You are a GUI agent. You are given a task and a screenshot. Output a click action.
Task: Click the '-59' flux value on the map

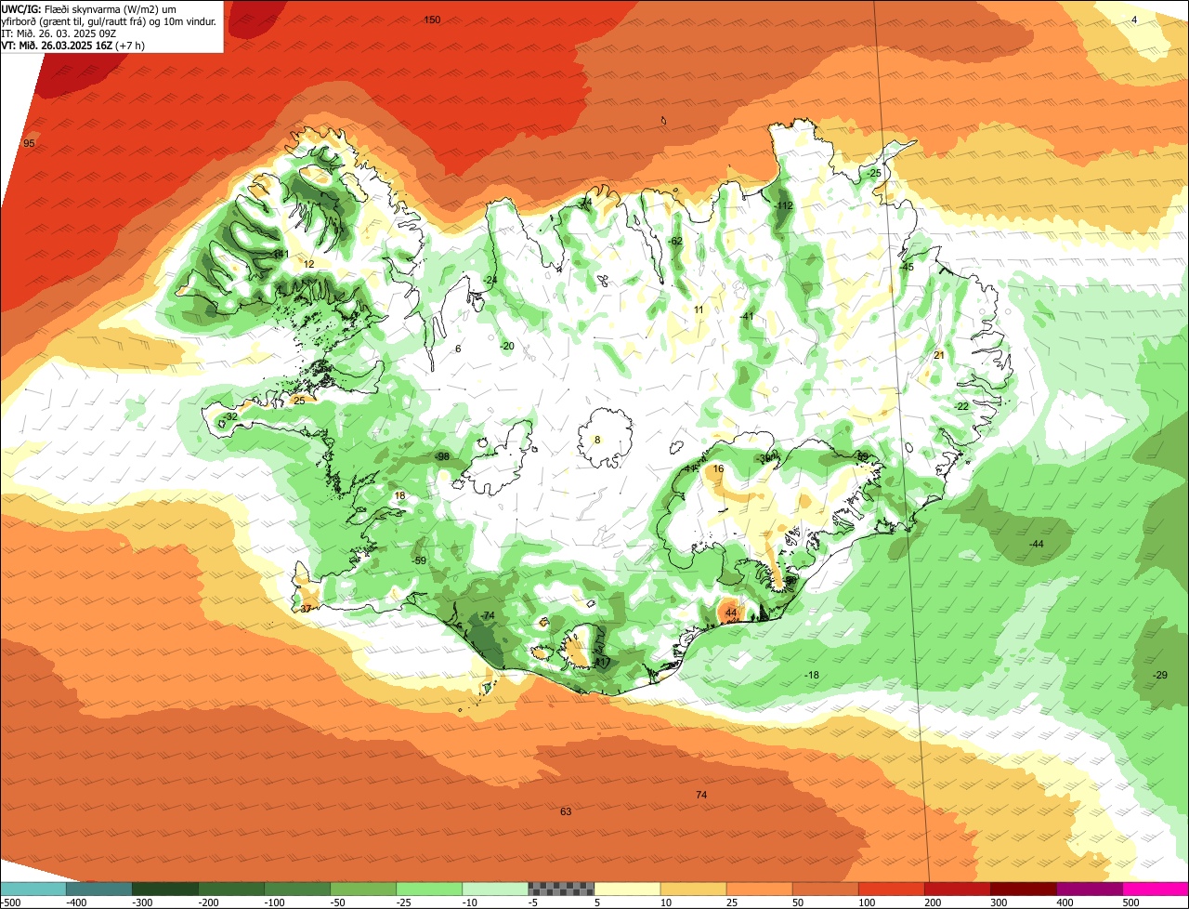pos(419,560)
